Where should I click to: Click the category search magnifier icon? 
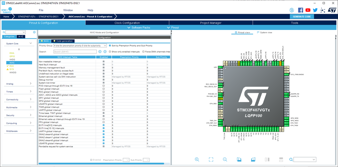pos(4,32)
